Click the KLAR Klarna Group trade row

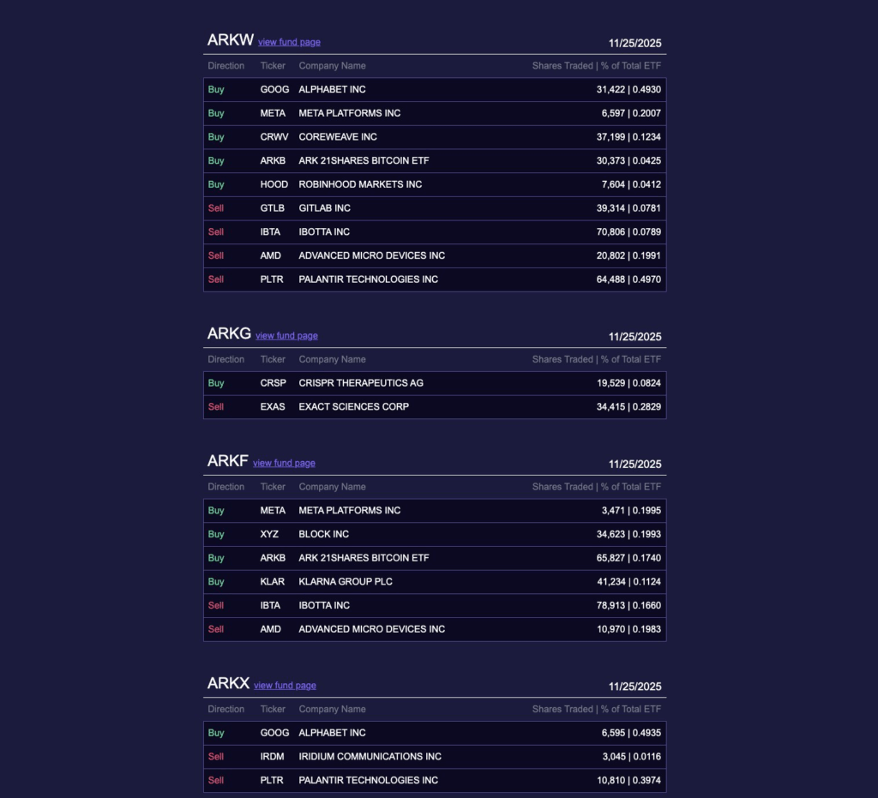click(x=434, y=581)
